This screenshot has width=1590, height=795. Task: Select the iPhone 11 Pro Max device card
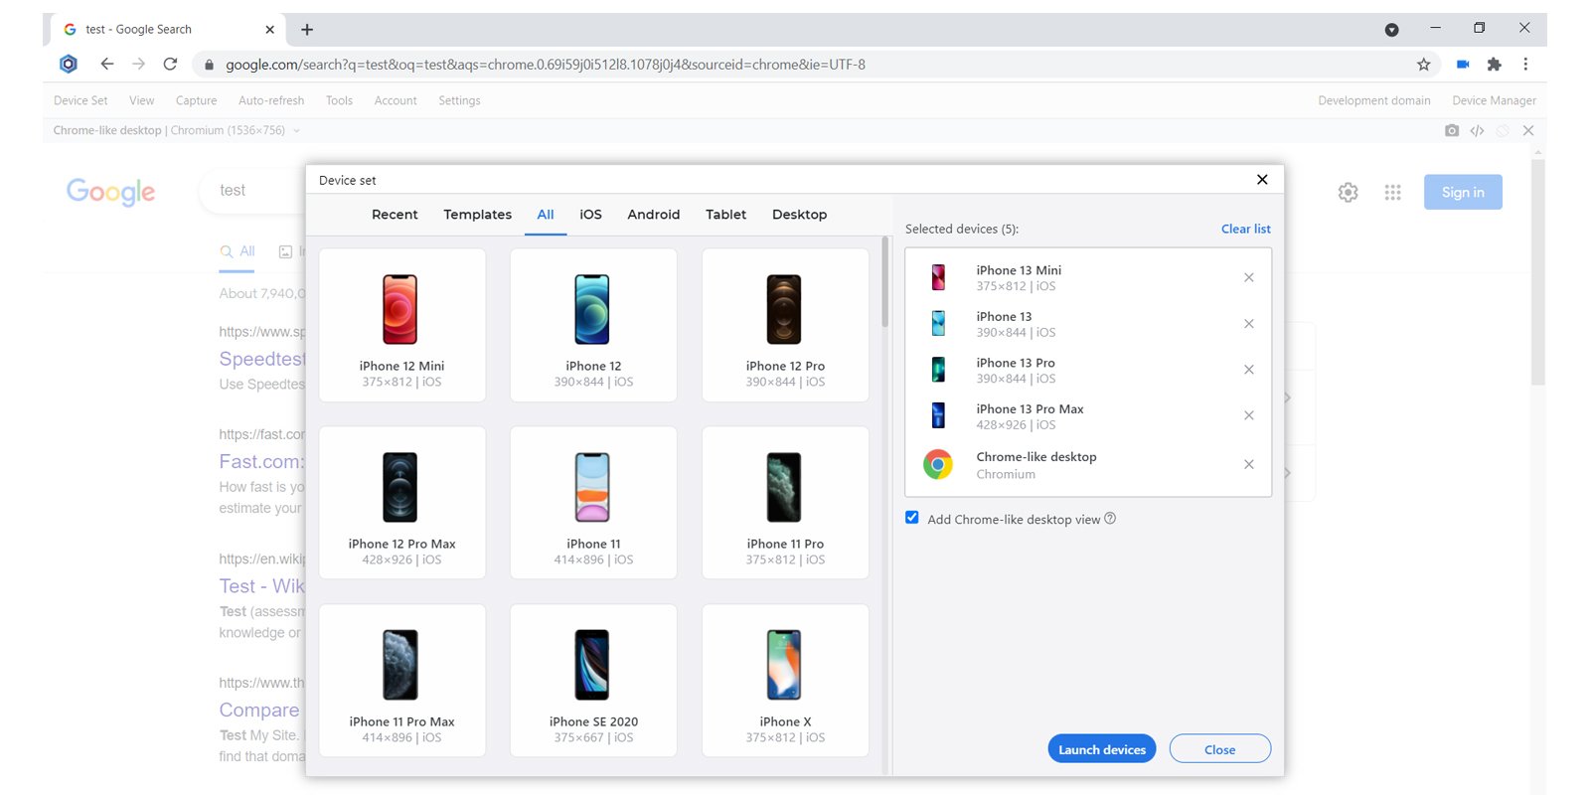point(402,681)
